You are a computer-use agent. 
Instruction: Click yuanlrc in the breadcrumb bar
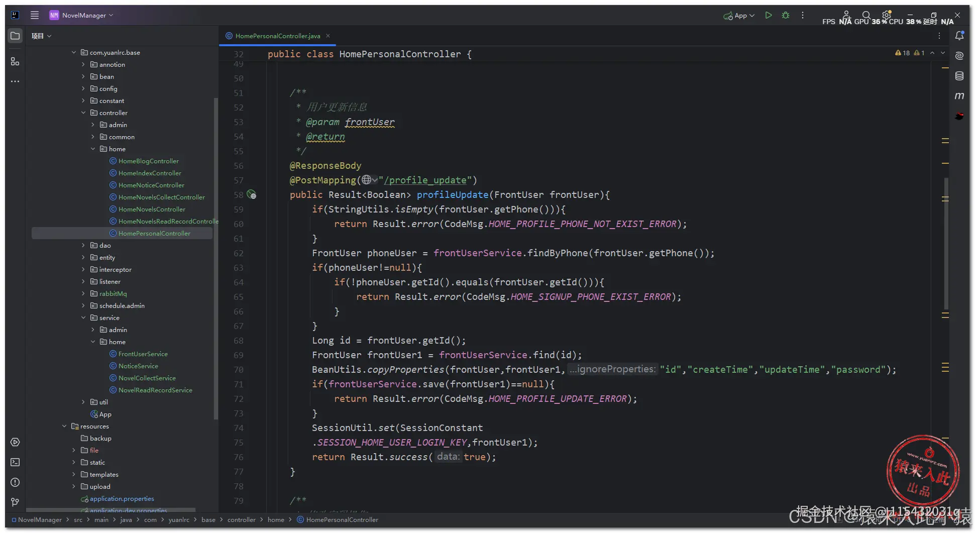179,519
